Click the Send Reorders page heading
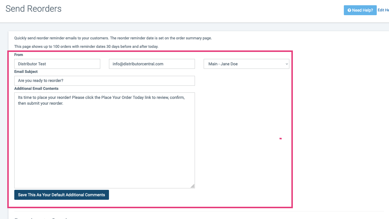The image size is (389, 219). pyautogui.click(x=34, y=9)
